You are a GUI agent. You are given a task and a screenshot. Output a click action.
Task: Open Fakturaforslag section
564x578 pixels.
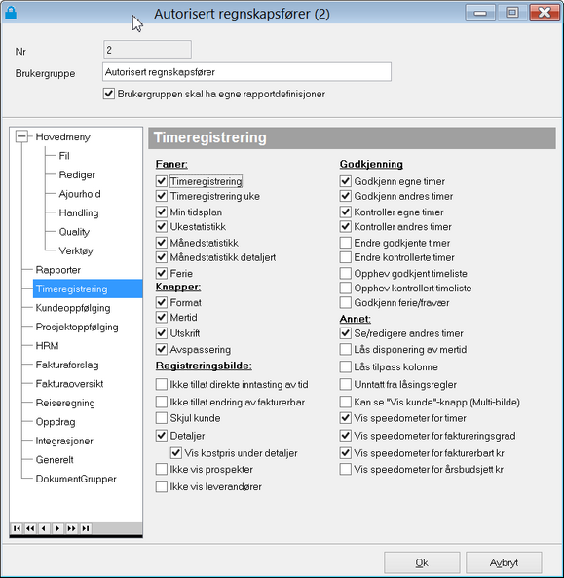click(x=67, y=365)
